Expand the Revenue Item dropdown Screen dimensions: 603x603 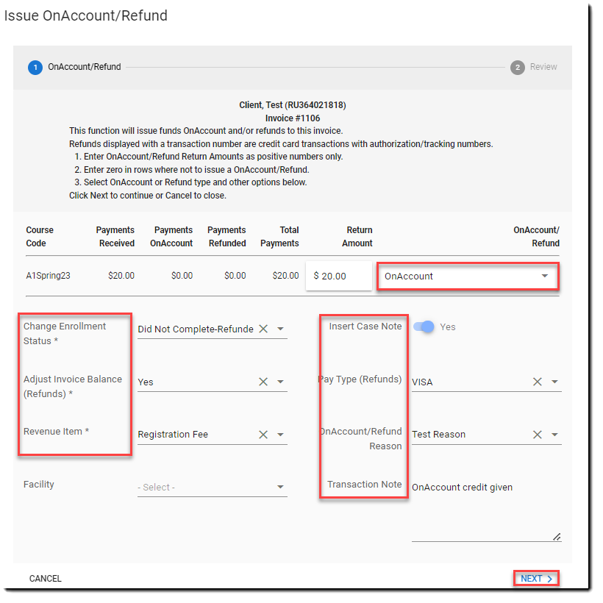[x=280, y=434]
